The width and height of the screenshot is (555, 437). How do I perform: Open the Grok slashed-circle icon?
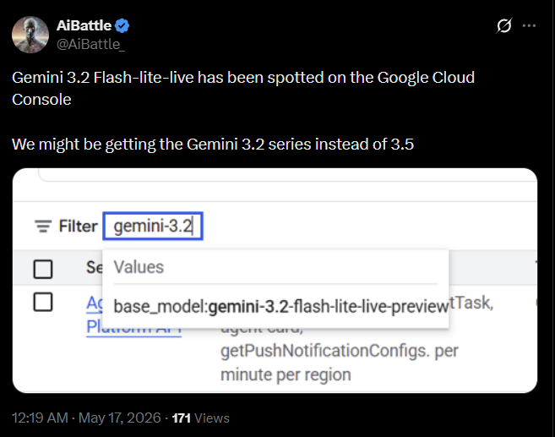click(504, 25)
